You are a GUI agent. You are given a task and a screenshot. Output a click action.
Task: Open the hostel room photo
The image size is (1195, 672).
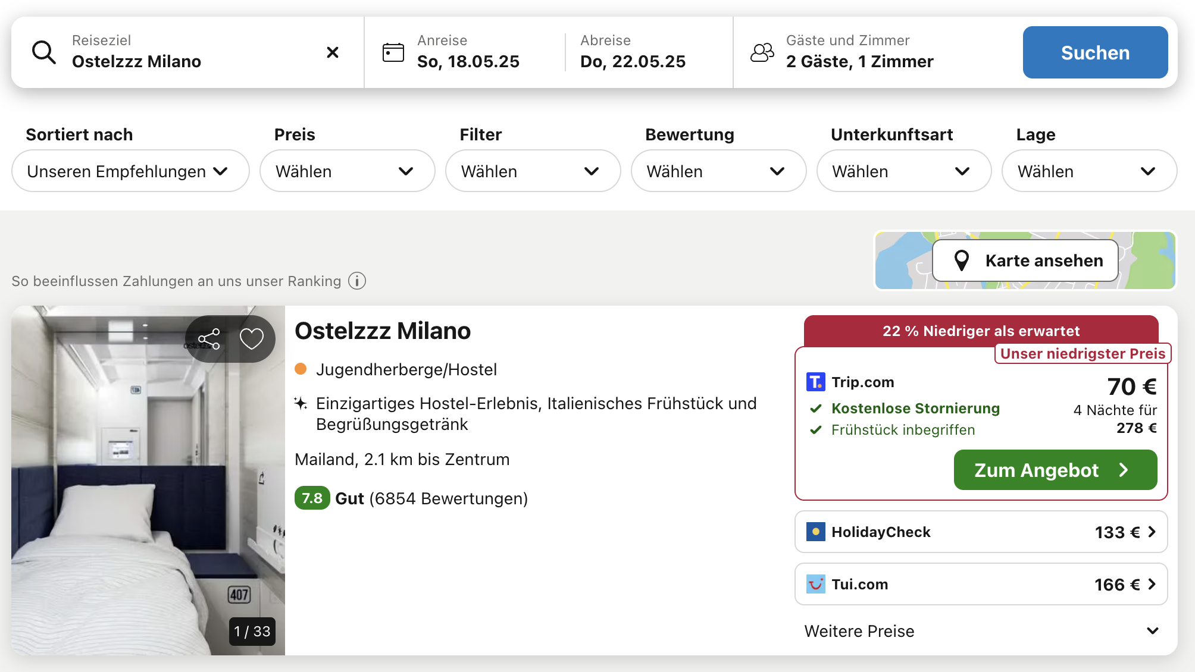(148, 481)
